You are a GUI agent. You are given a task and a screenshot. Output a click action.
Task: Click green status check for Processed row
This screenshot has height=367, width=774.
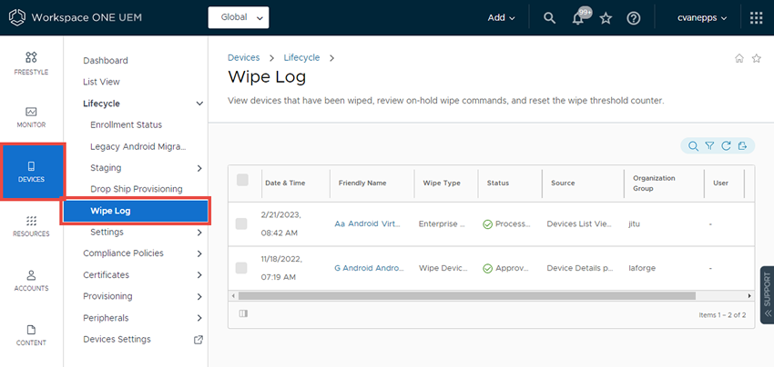click(x=488, y=224)
